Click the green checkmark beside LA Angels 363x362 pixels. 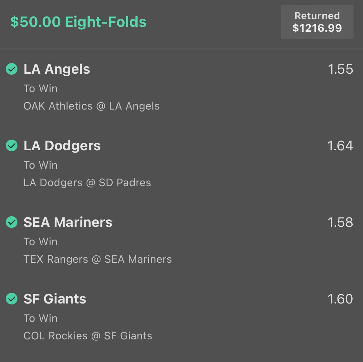[x=12, y=69]
